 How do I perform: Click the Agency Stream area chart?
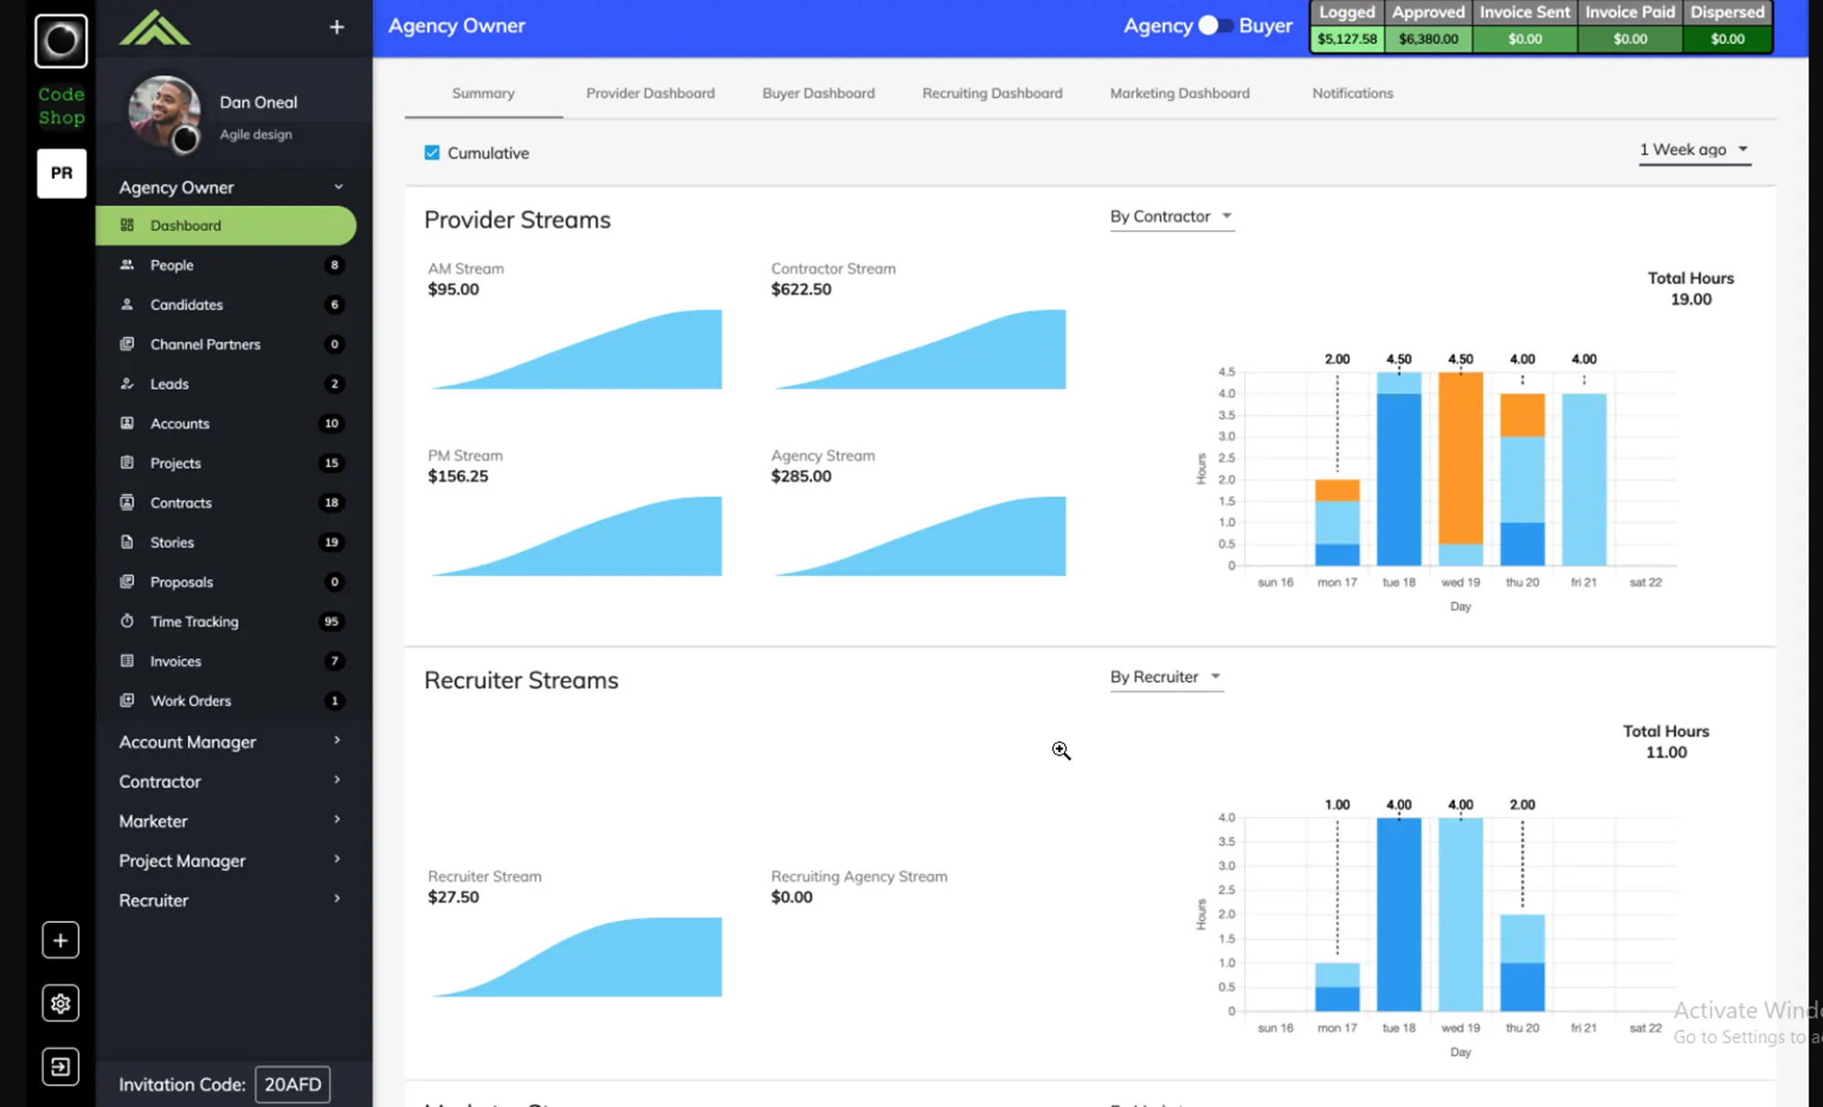[x=920, y=537]
